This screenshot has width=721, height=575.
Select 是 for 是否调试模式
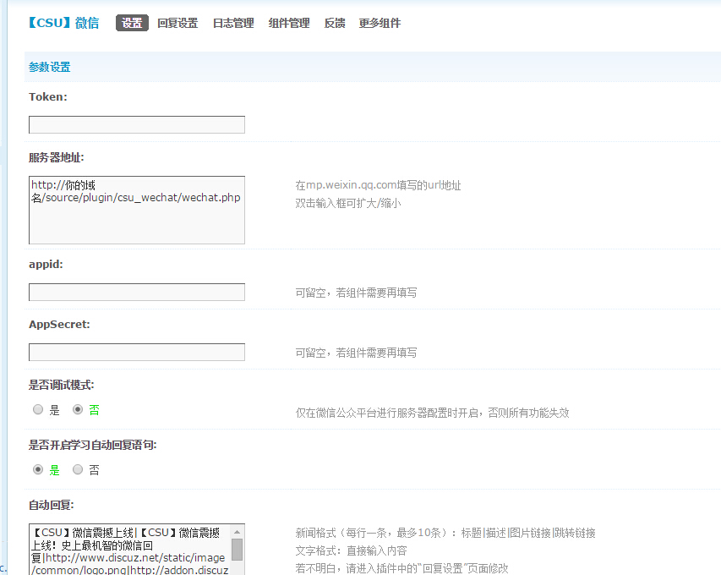click(x=38, y=409)
